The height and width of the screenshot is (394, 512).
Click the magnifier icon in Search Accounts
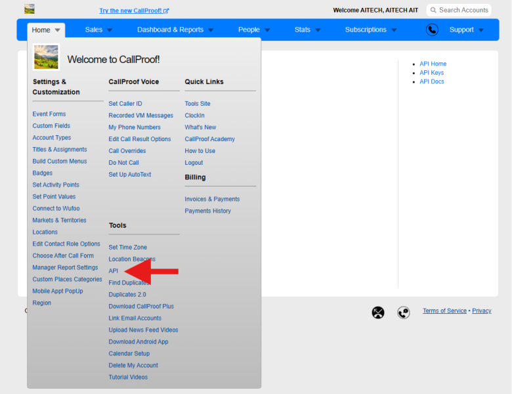coord(433,10)
